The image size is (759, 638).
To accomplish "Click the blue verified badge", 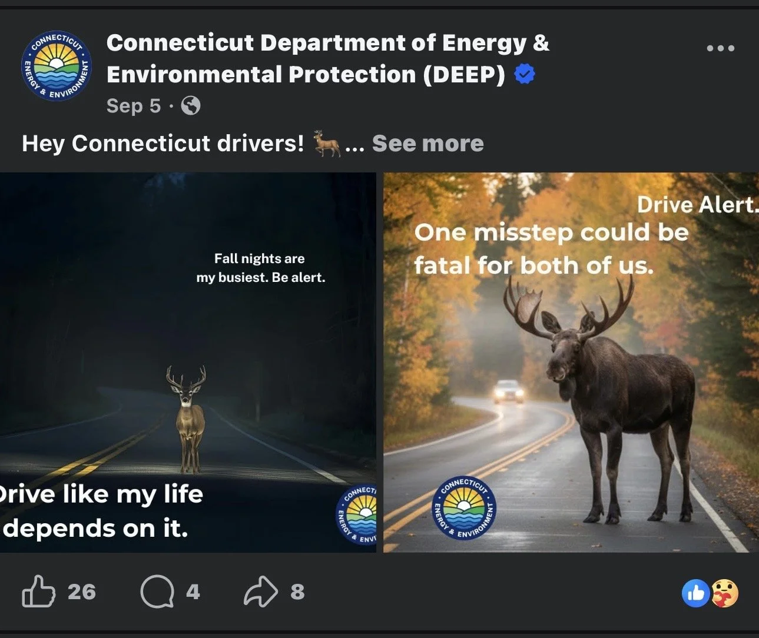I will point(525,75).
